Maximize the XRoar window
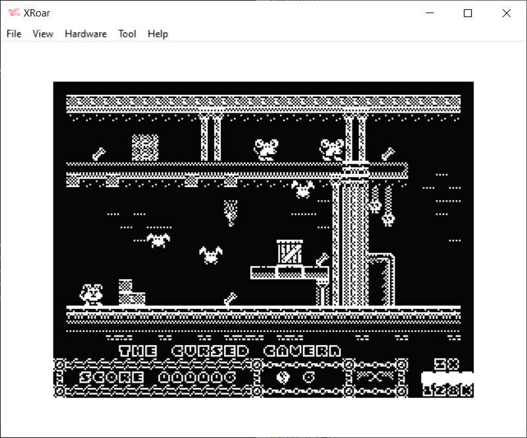The height and width of the screenshot is (438, 527). click(x=468, y=13)
